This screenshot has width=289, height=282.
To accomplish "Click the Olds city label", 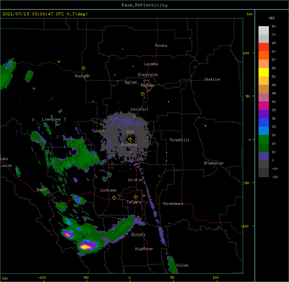I will 130,132.
